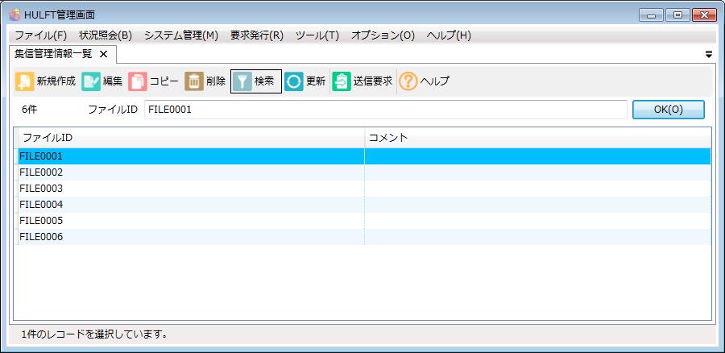Close the 集信管理情報一覧 tab with X
This screenshot has width=725, height=353.
coord(104,54)
